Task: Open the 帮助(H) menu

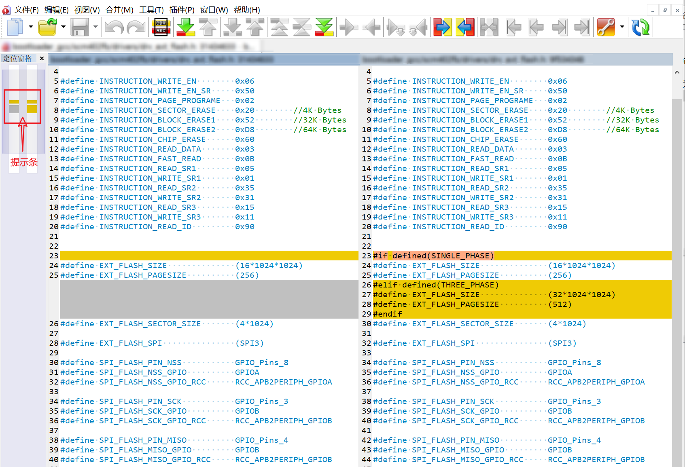Action: coord(247,10)
